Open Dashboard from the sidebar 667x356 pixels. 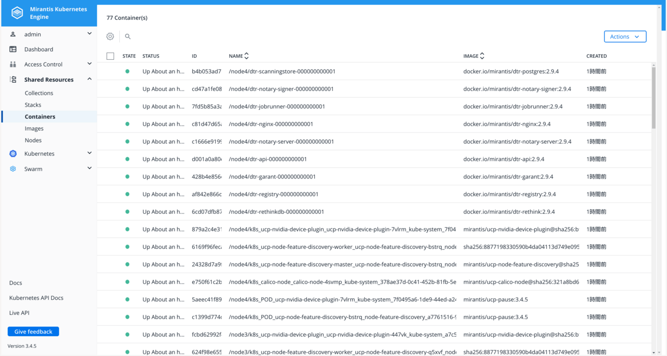(x=39, y=49)
